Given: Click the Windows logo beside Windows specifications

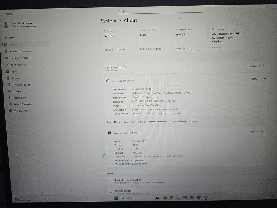Looking at the screenshot, I should point(109,133).
